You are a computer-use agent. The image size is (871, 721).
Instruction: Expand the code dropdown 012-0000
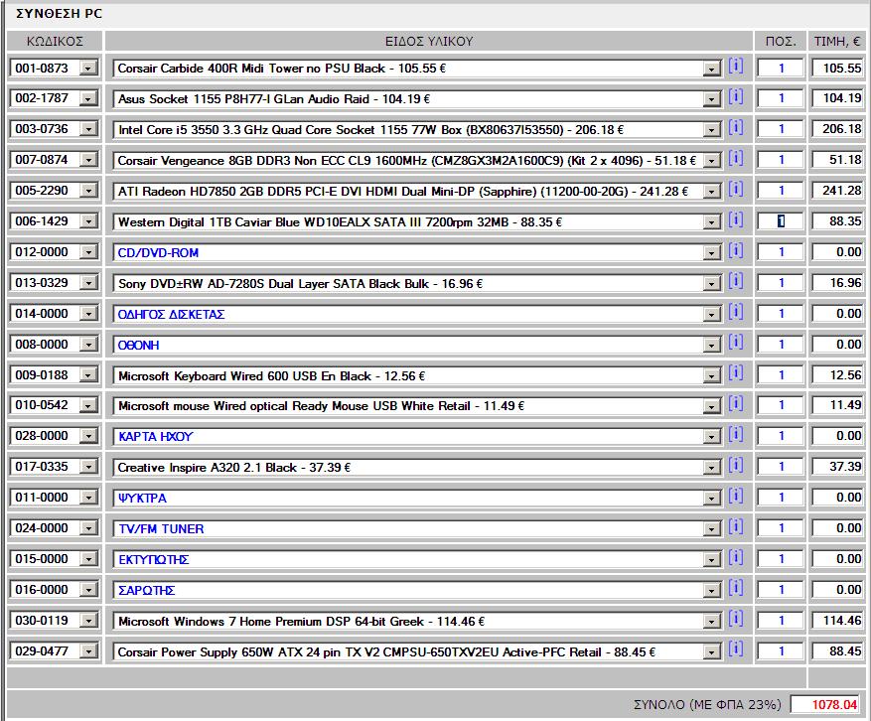coord(87,252)
